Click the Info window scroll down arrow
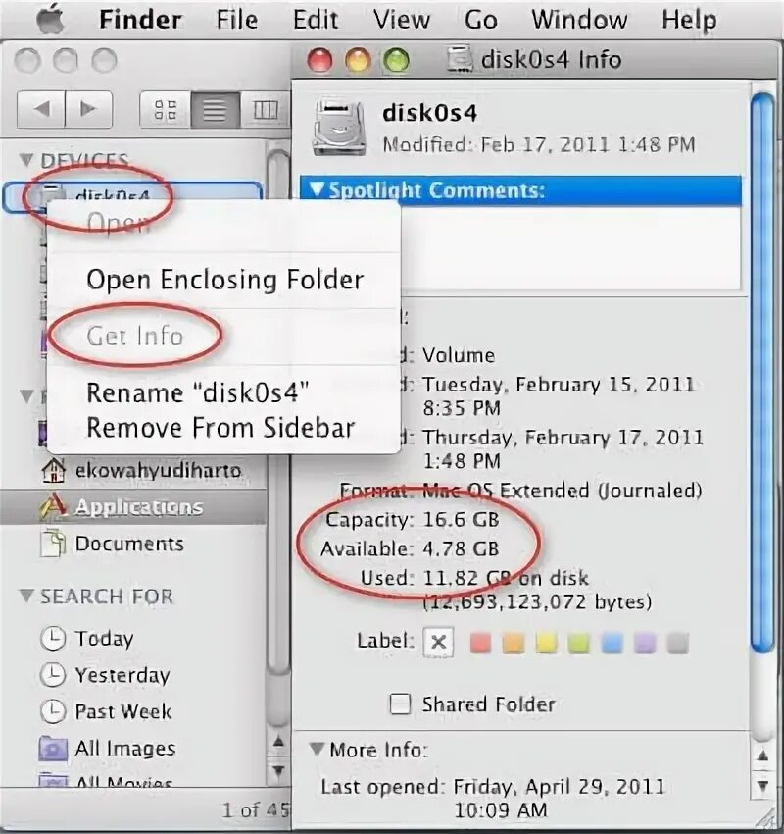This screenshot has width=784, height=834. point(762,786)
